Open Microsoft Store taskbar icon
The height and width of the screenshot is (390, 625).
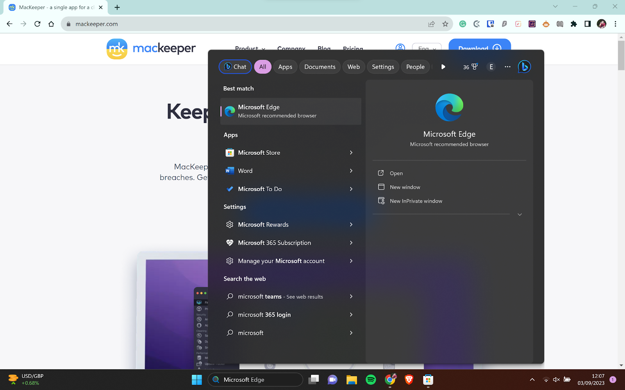point(428,379)
